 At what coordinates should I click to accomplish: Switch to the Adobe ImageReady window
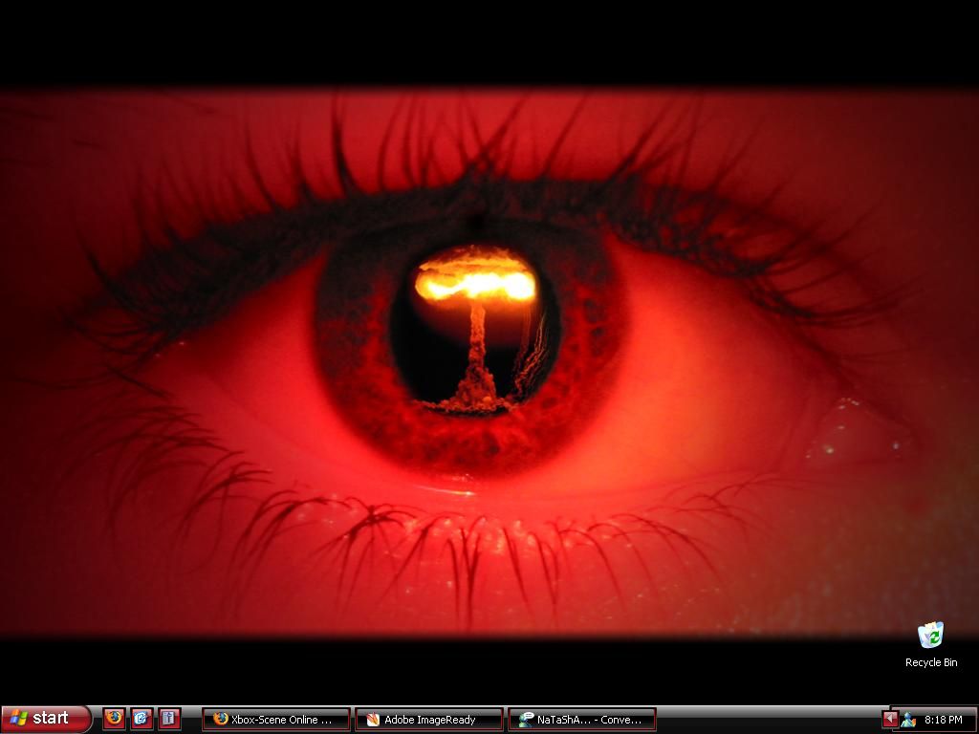coord(428,720)
